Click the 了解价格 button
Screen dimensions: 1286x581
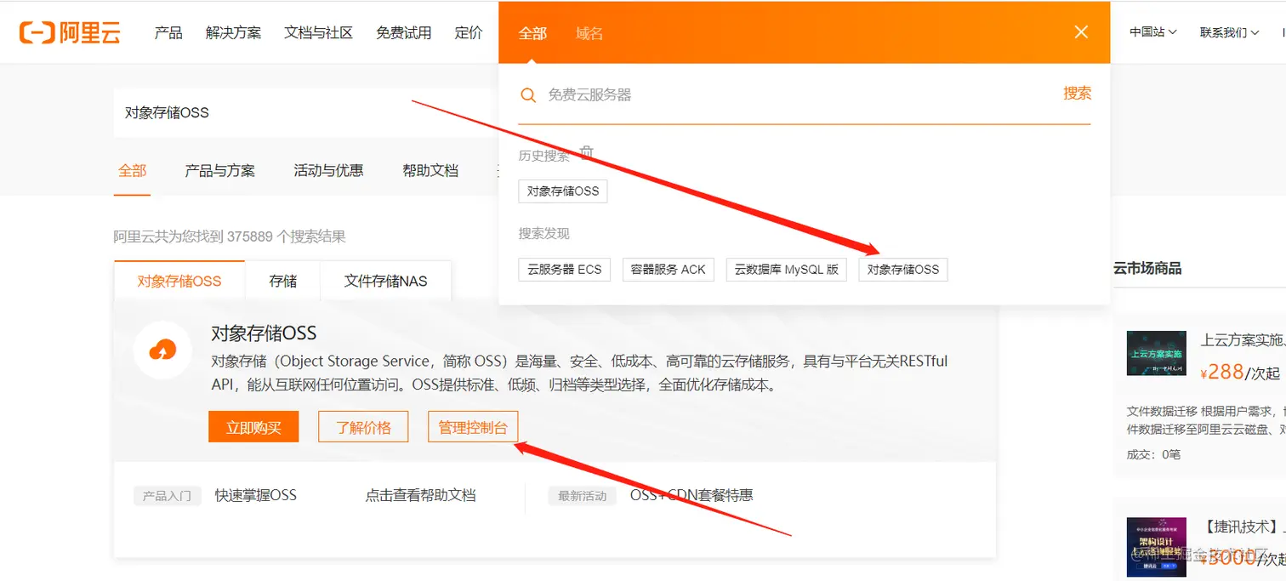coord(363,427)
